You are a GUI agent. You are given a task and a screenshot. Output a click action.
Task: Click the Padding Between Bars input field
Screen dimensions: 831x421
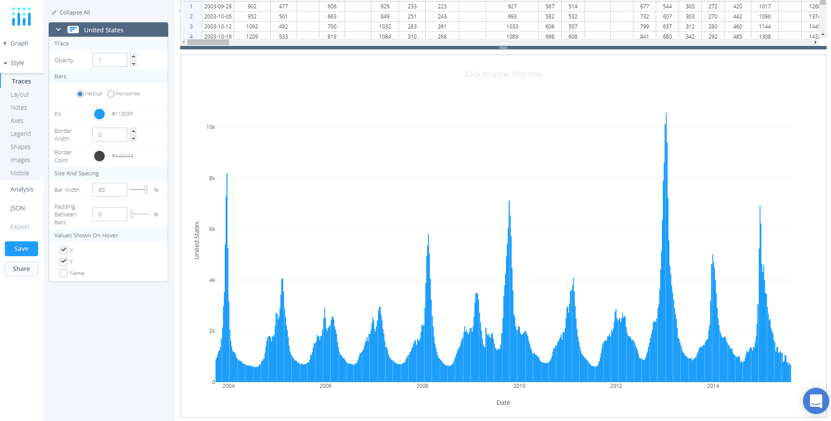(110, 214)
